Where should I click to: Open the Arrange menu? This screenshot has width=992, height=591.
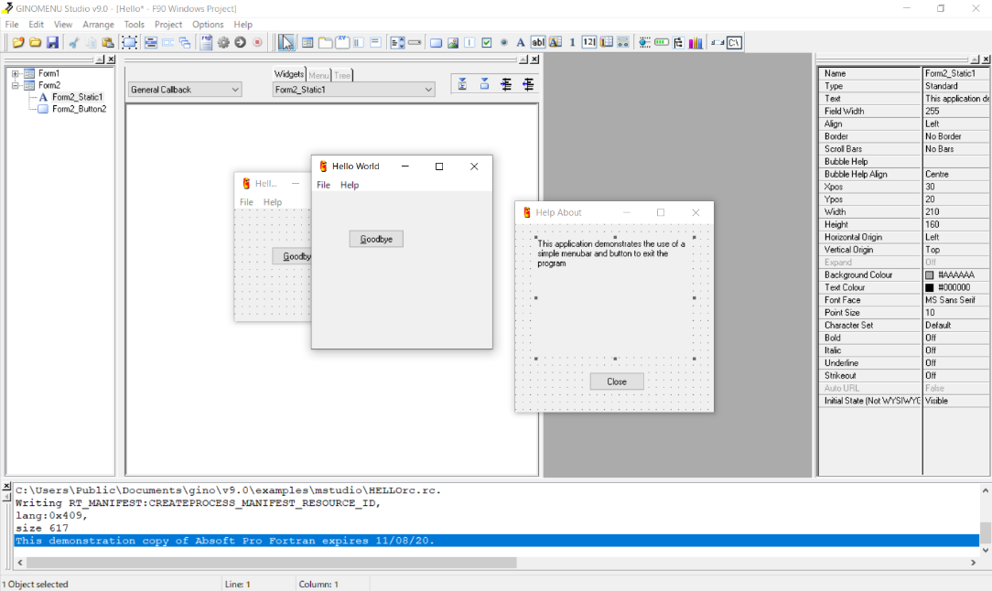98,24
